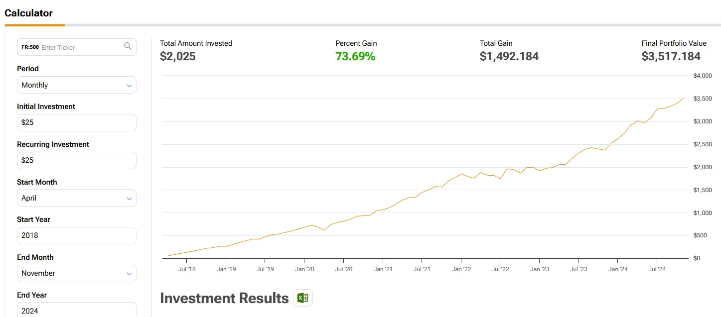The height and width of the screenshot is (317, 721).
Task: Click the Jul '24 label on chart axis
Action: [657, 269]
